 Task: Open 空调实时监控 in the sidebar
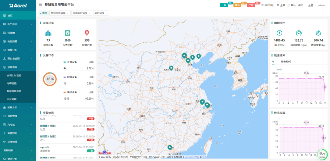14,75
